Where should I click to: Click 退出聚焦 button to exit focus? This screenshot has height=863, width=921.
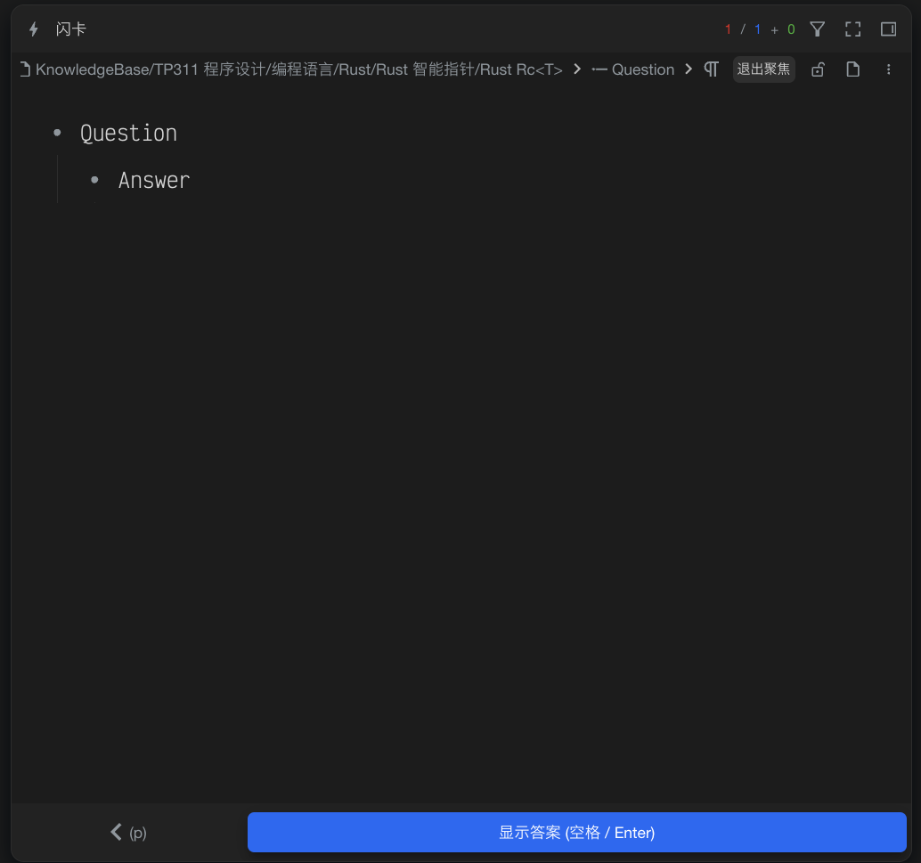[763, 69]
